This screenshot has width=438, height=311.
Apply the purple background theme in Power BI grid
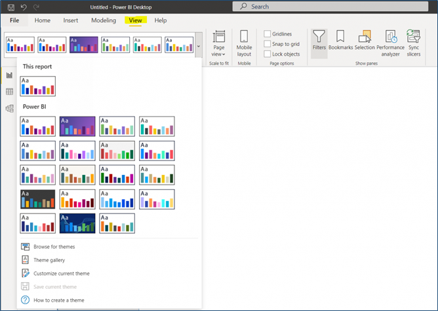point(77,126)
